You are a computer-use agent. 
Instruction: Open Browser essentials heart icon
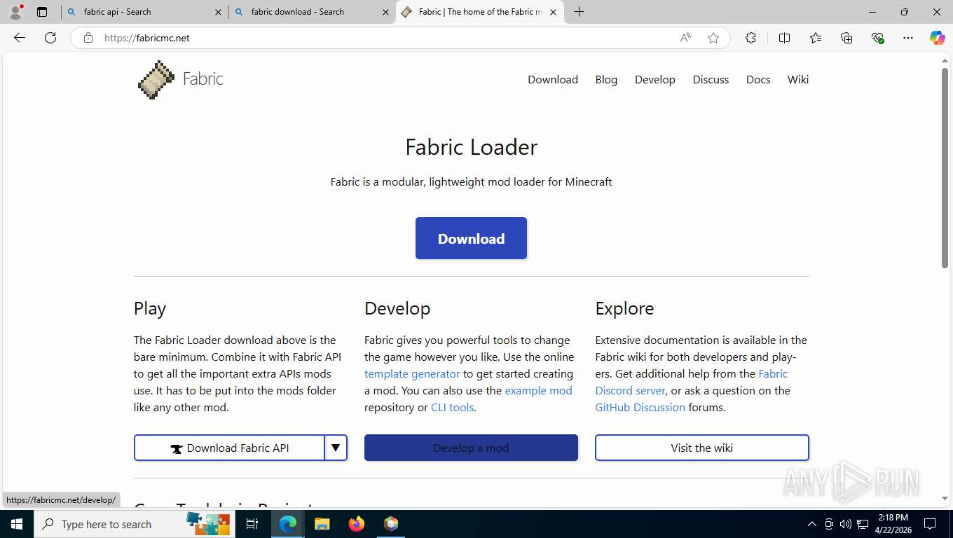click(877, 38)
